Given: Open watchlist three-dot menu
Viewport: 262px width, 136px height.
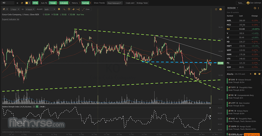Looking at the screenshot, I should coord(258,8).
